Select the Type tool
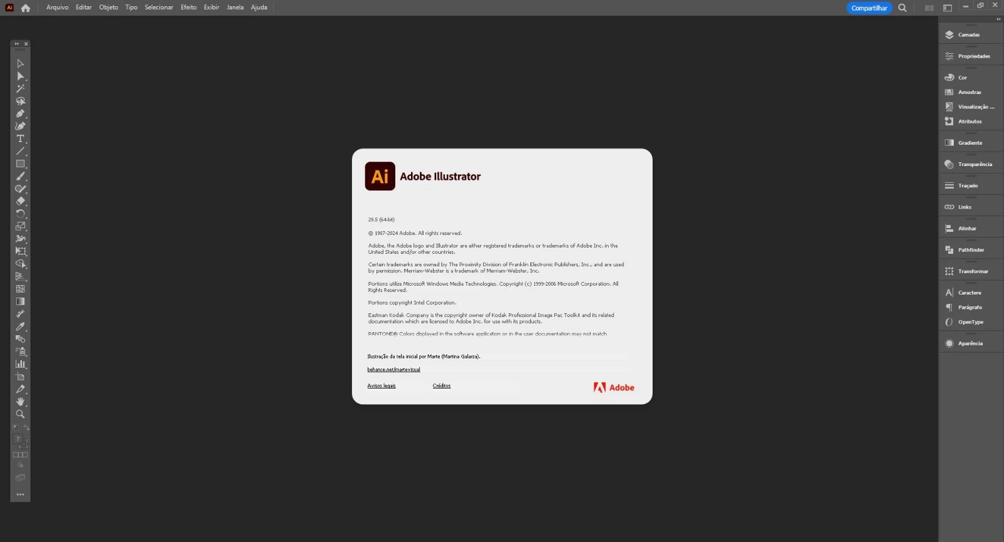The height and width of the screenshot is (542, 1004). [20, 138]
